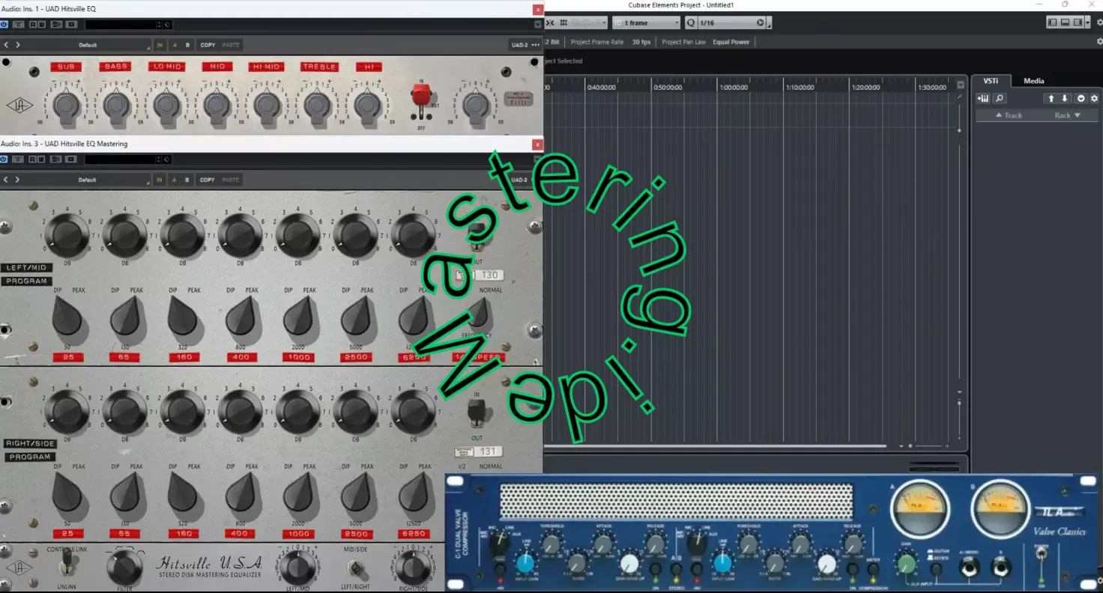The height and width of the screenshot is (593, 1103).
Task: Toggle IN button in Ins. 1 UAD toolbar
Action: [x=160, y=45]
